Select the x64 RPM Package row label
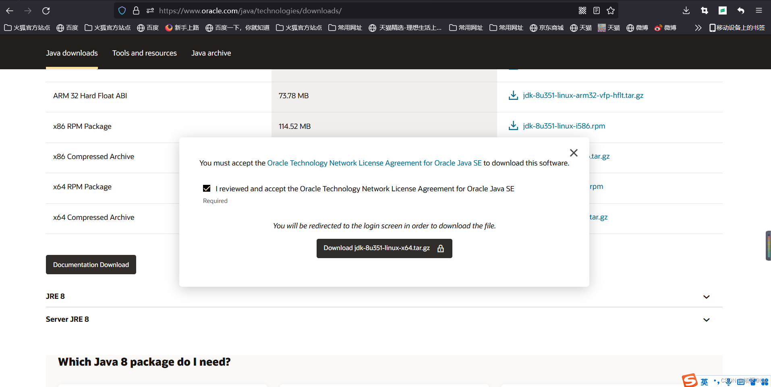The image size is (771, 387). click(x=82, y=187)
